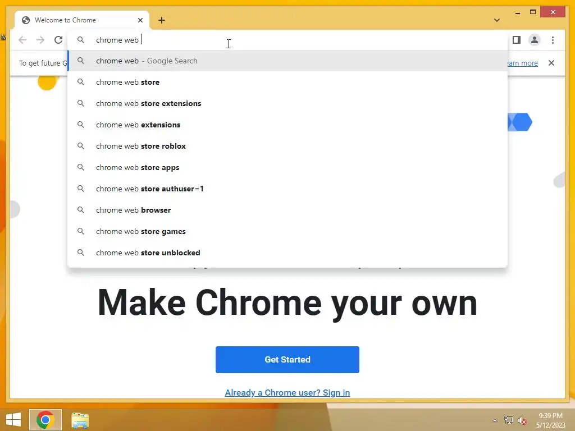This screenshot has width=575, height=431.
Task: Choose 'chrome web - Google Search' suggestion
Action: tap(287, 61)
